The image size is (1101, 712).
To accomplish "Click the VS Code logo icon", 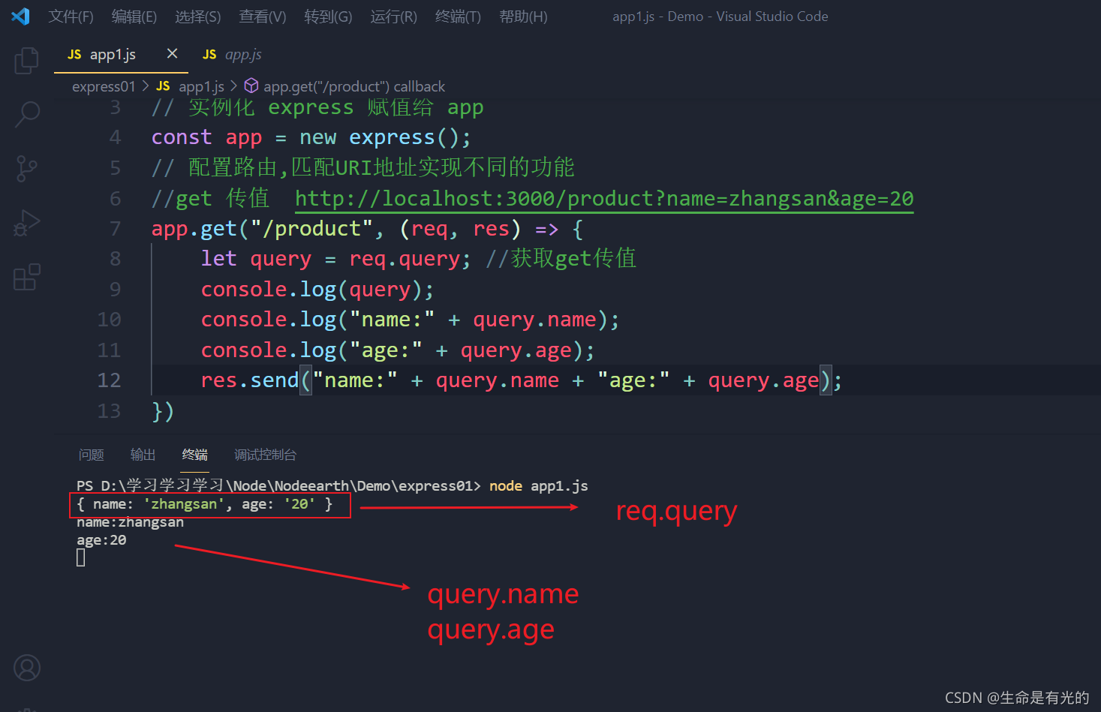I will point(21,16).
